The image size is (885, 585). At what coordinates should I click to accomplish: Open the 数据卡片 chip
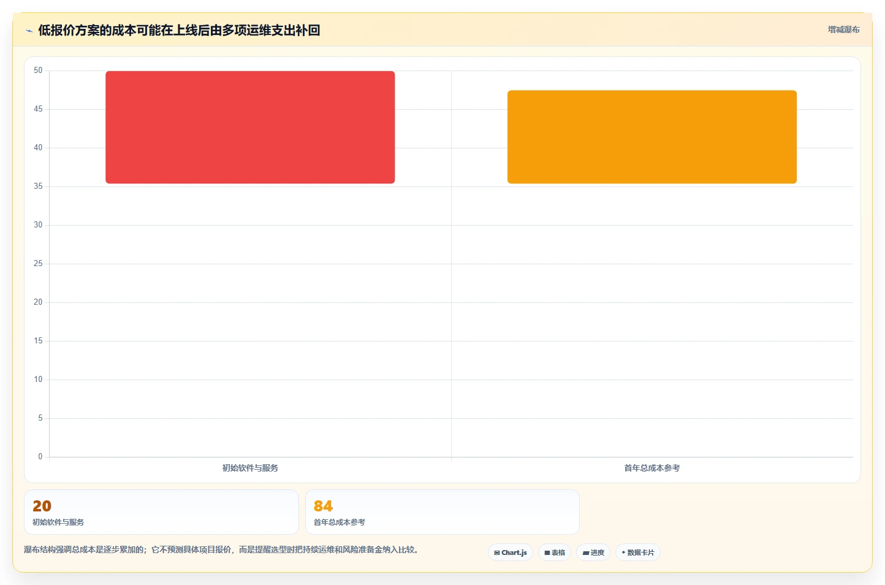(638, 552)
